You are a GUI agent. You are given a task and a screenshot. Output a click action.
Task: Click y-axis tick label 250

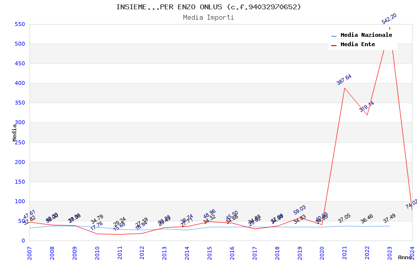(x=20, y=142)
